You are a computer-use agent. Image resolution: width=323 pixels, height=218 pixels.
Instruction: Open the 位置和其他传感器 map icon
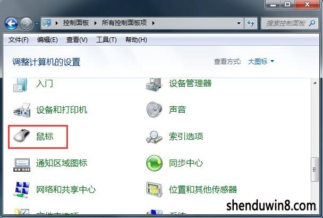click(x=154, y=189)
